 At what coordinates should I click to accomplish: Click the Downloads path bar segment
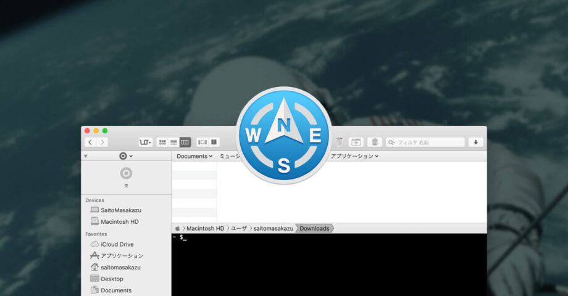pos(314,228)
